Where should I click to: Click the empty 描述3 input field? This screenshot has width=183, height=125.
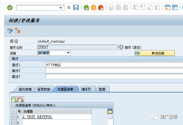coord(114,76)
